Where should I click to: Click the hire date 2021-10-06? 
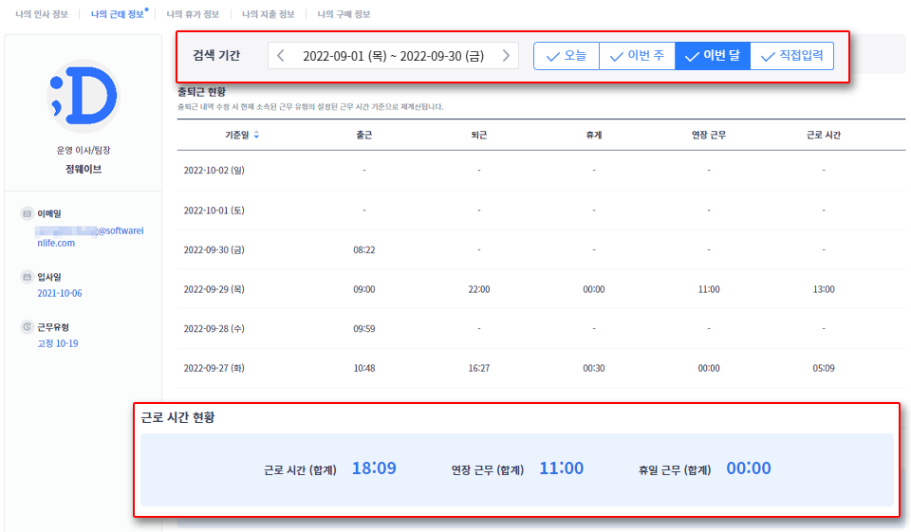(60, 293)
